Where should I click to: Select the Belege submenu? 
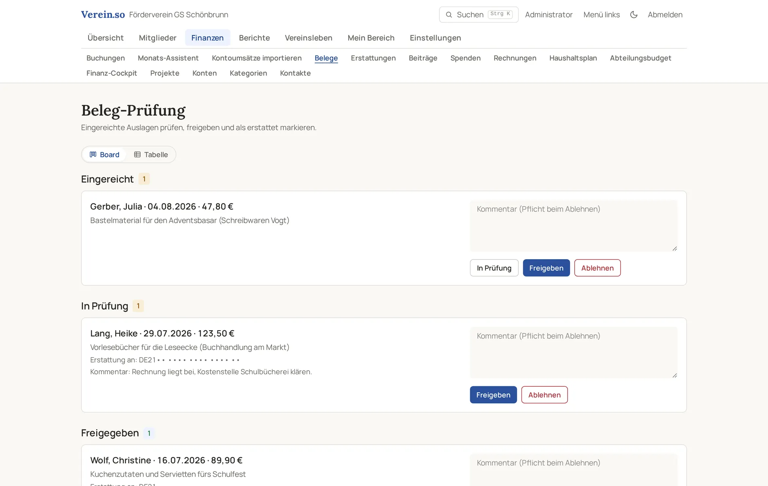click(x=326, y=58)
